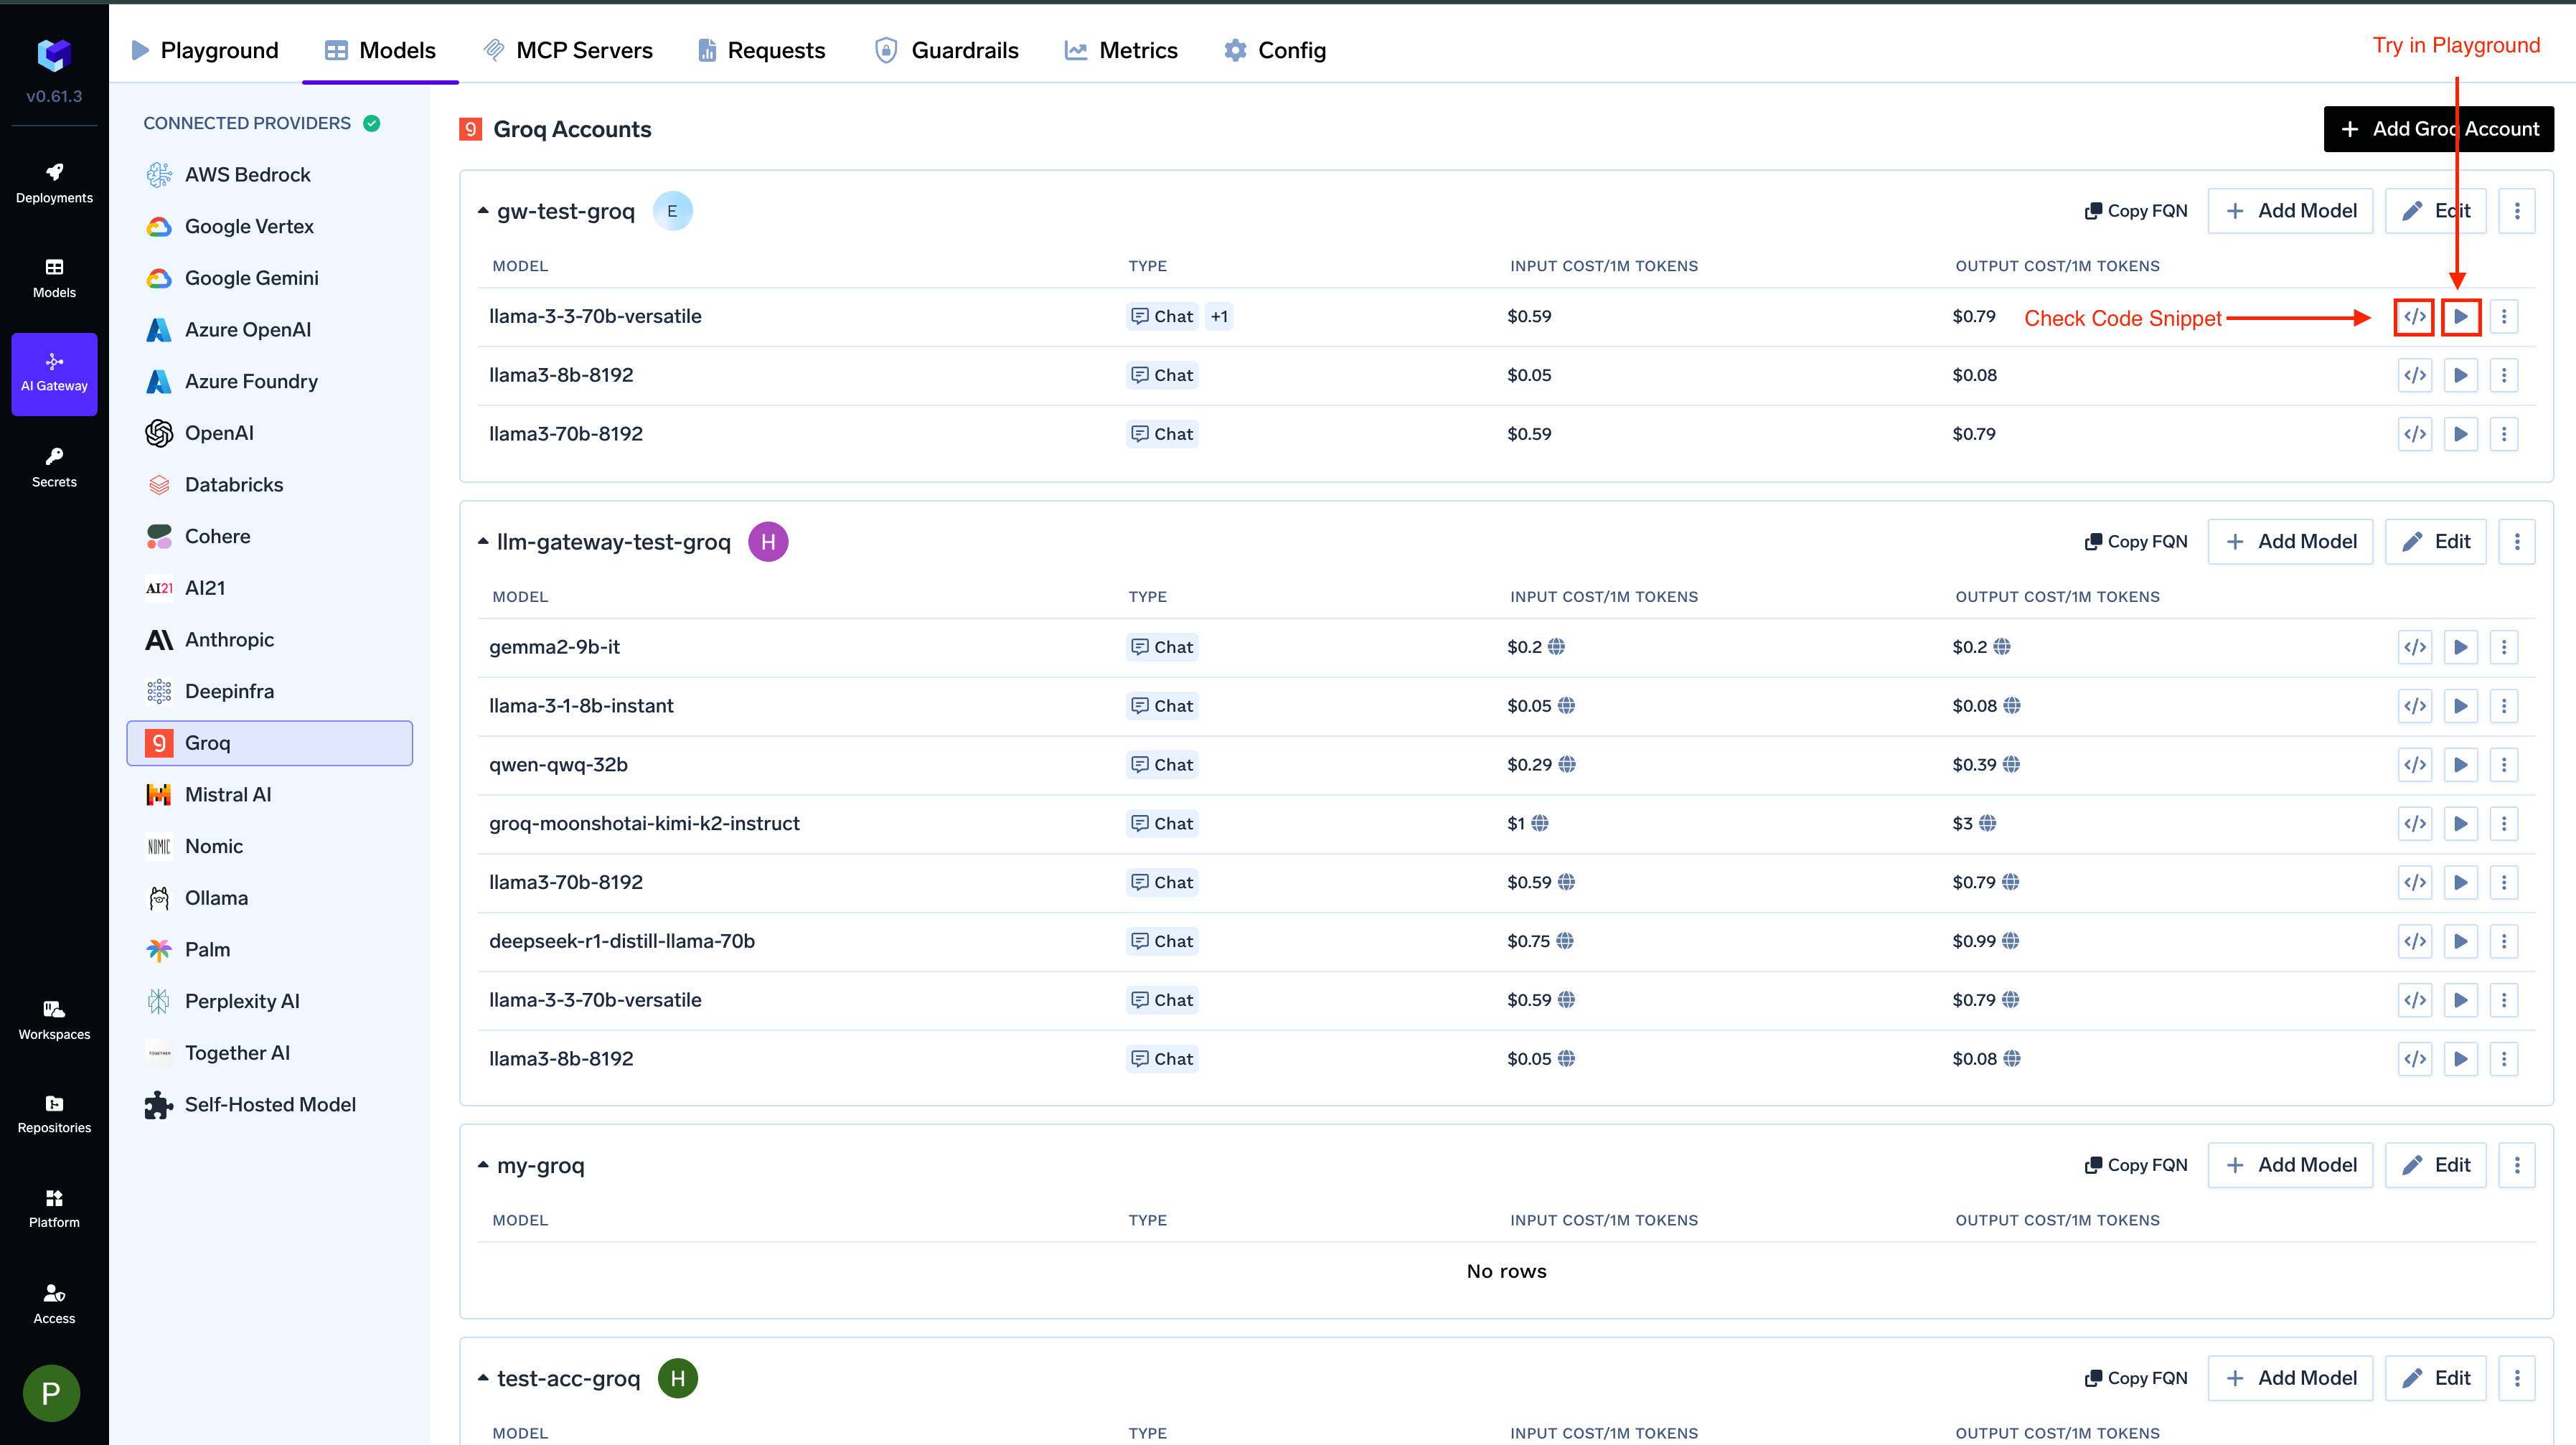
Task: Collapse the my-groq account section
Action: [483, 1165]
